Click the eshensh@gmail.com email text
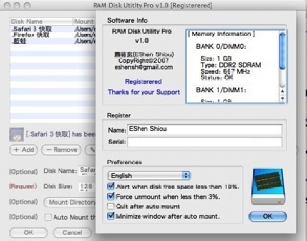The height and width of the screenshot is (241, 307). (144, 67)
